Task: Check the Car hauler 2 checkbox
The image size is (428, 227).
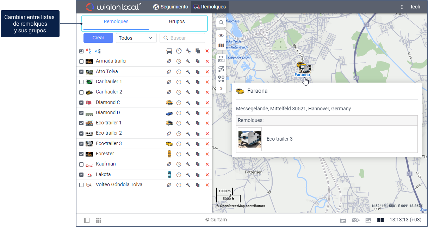Action: 81,92
